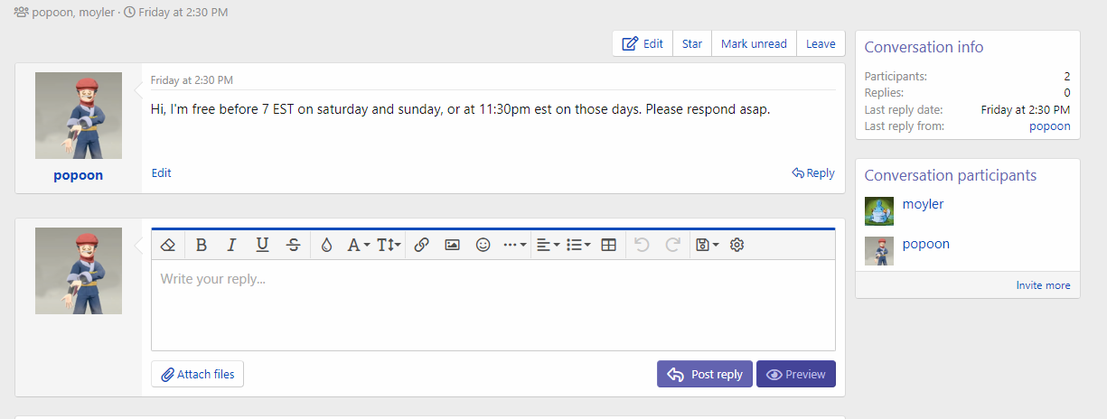Open the smilies emoji picker
Viewport: 1107px width, 419px height.
click(x=483, y=245)
